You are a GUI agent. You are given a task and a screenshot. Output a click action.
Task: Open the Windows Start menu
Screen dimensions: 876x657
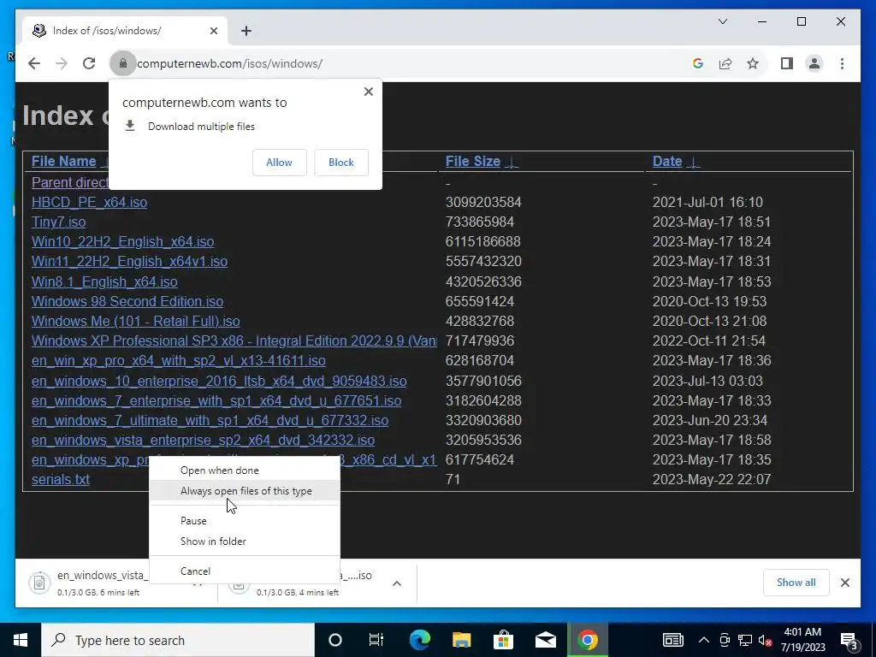tap(21, 640)
